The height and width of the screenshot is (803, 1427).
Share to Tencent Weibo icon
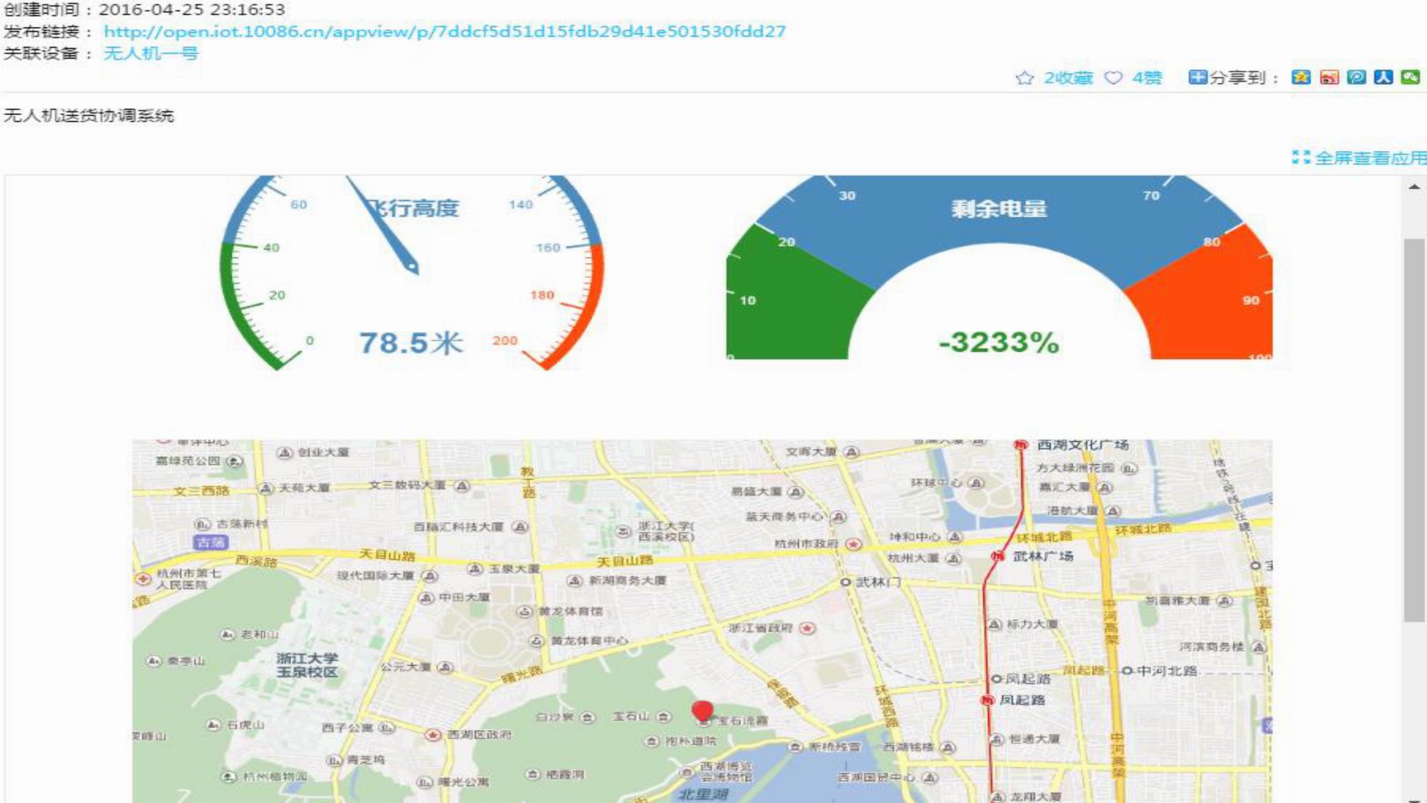[x=1356, y=77]
